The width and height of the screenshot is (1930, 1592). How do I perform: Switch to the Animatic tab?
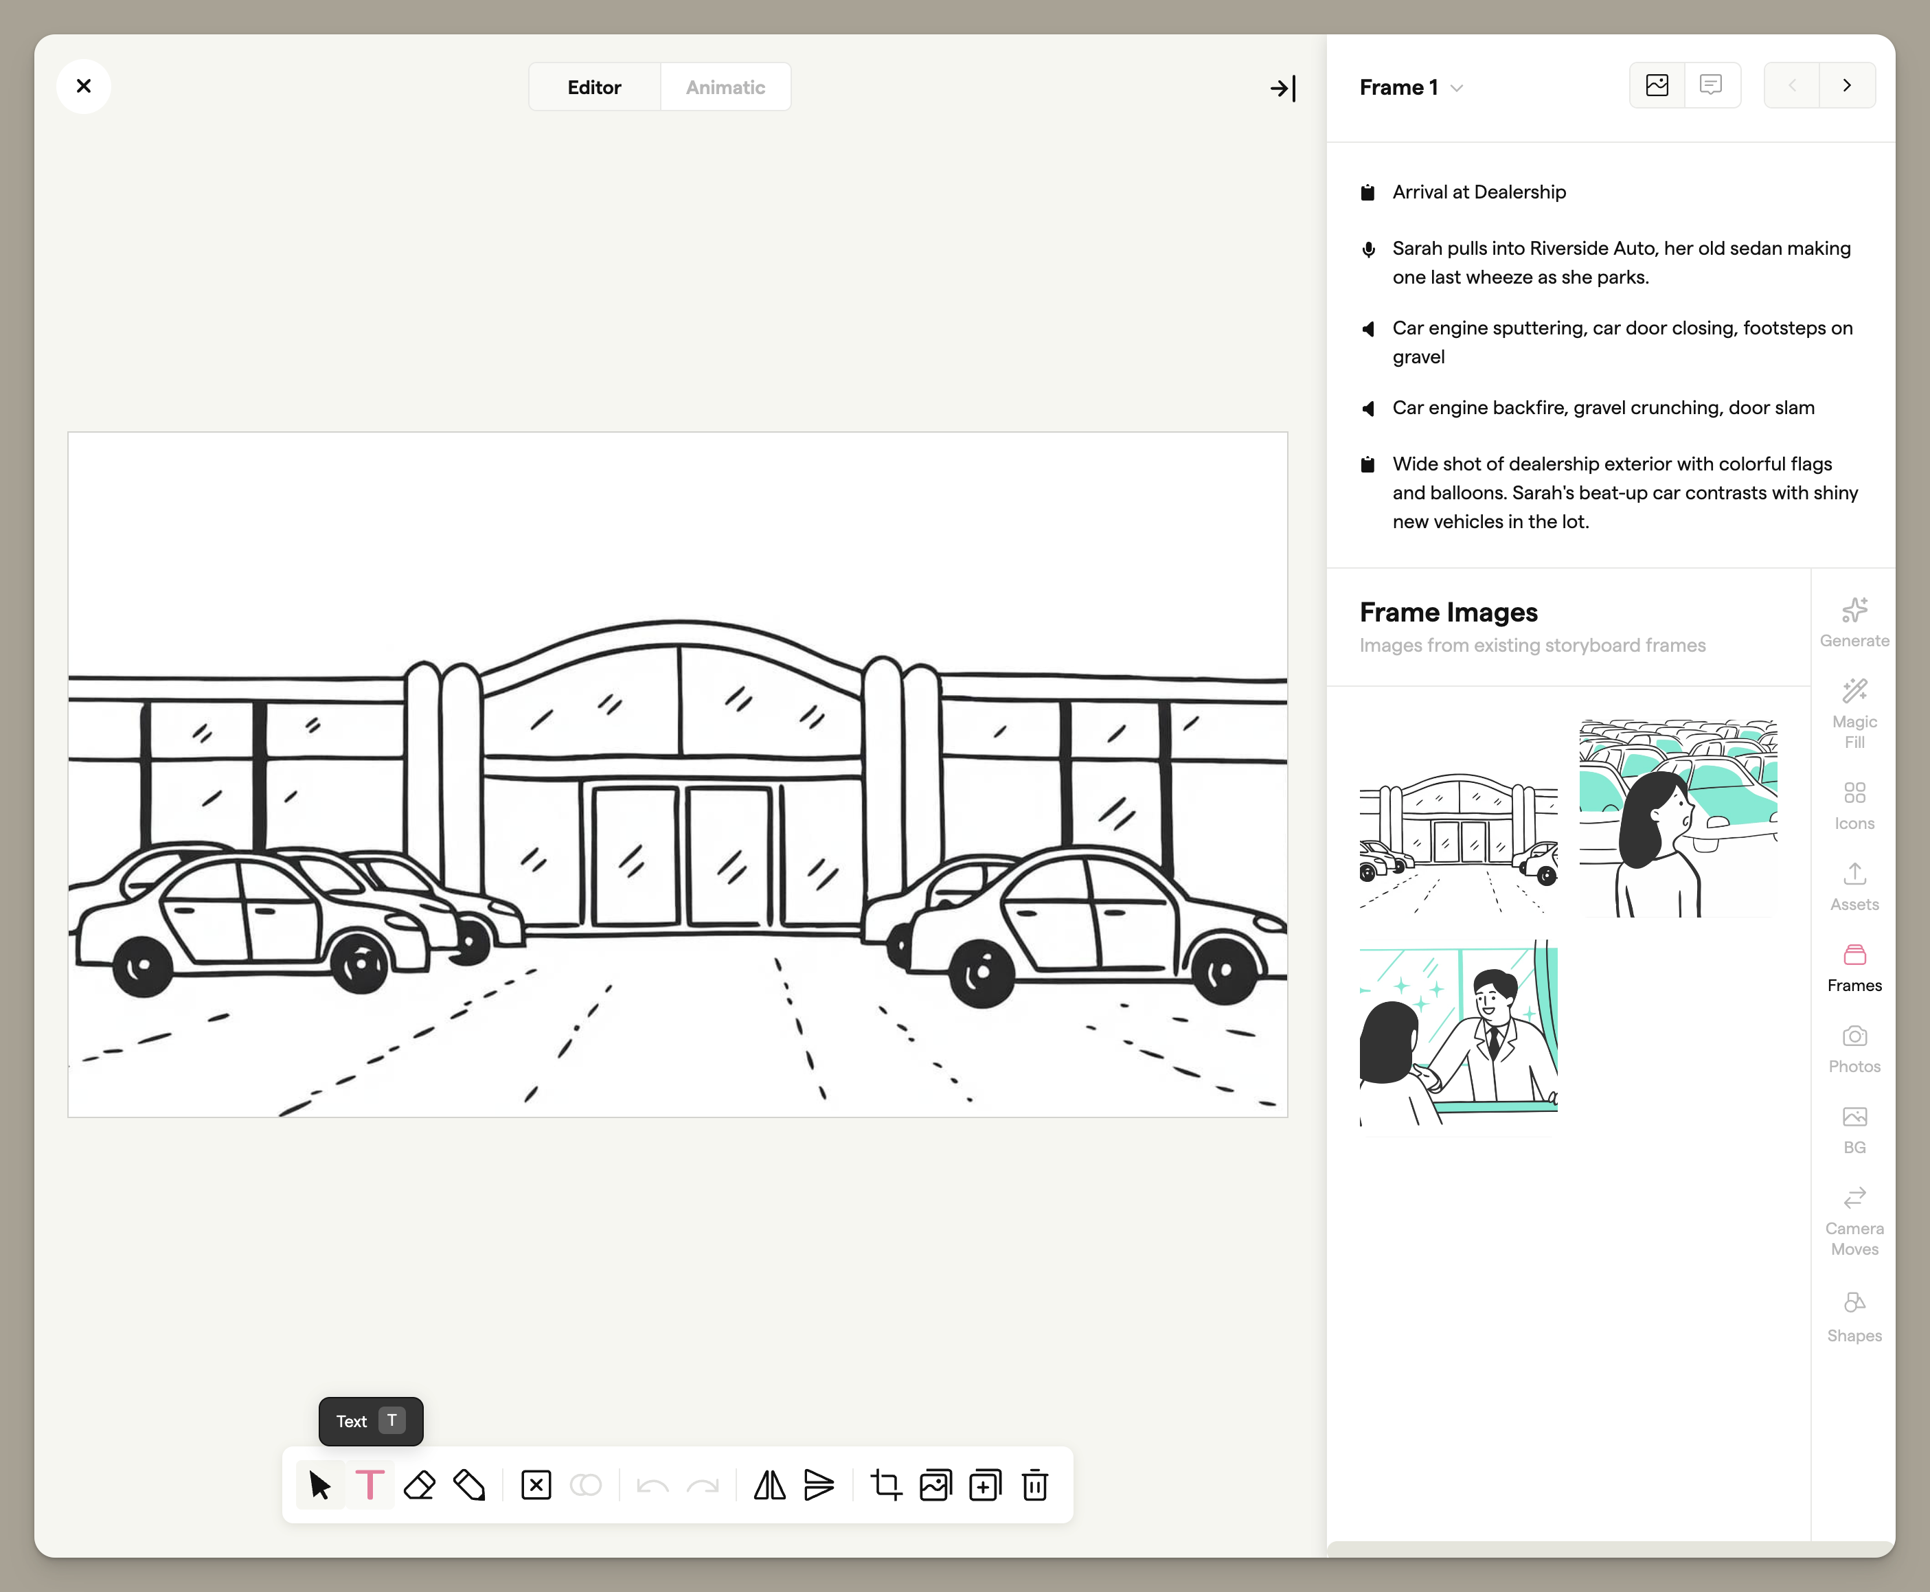(x=725, y=87)
